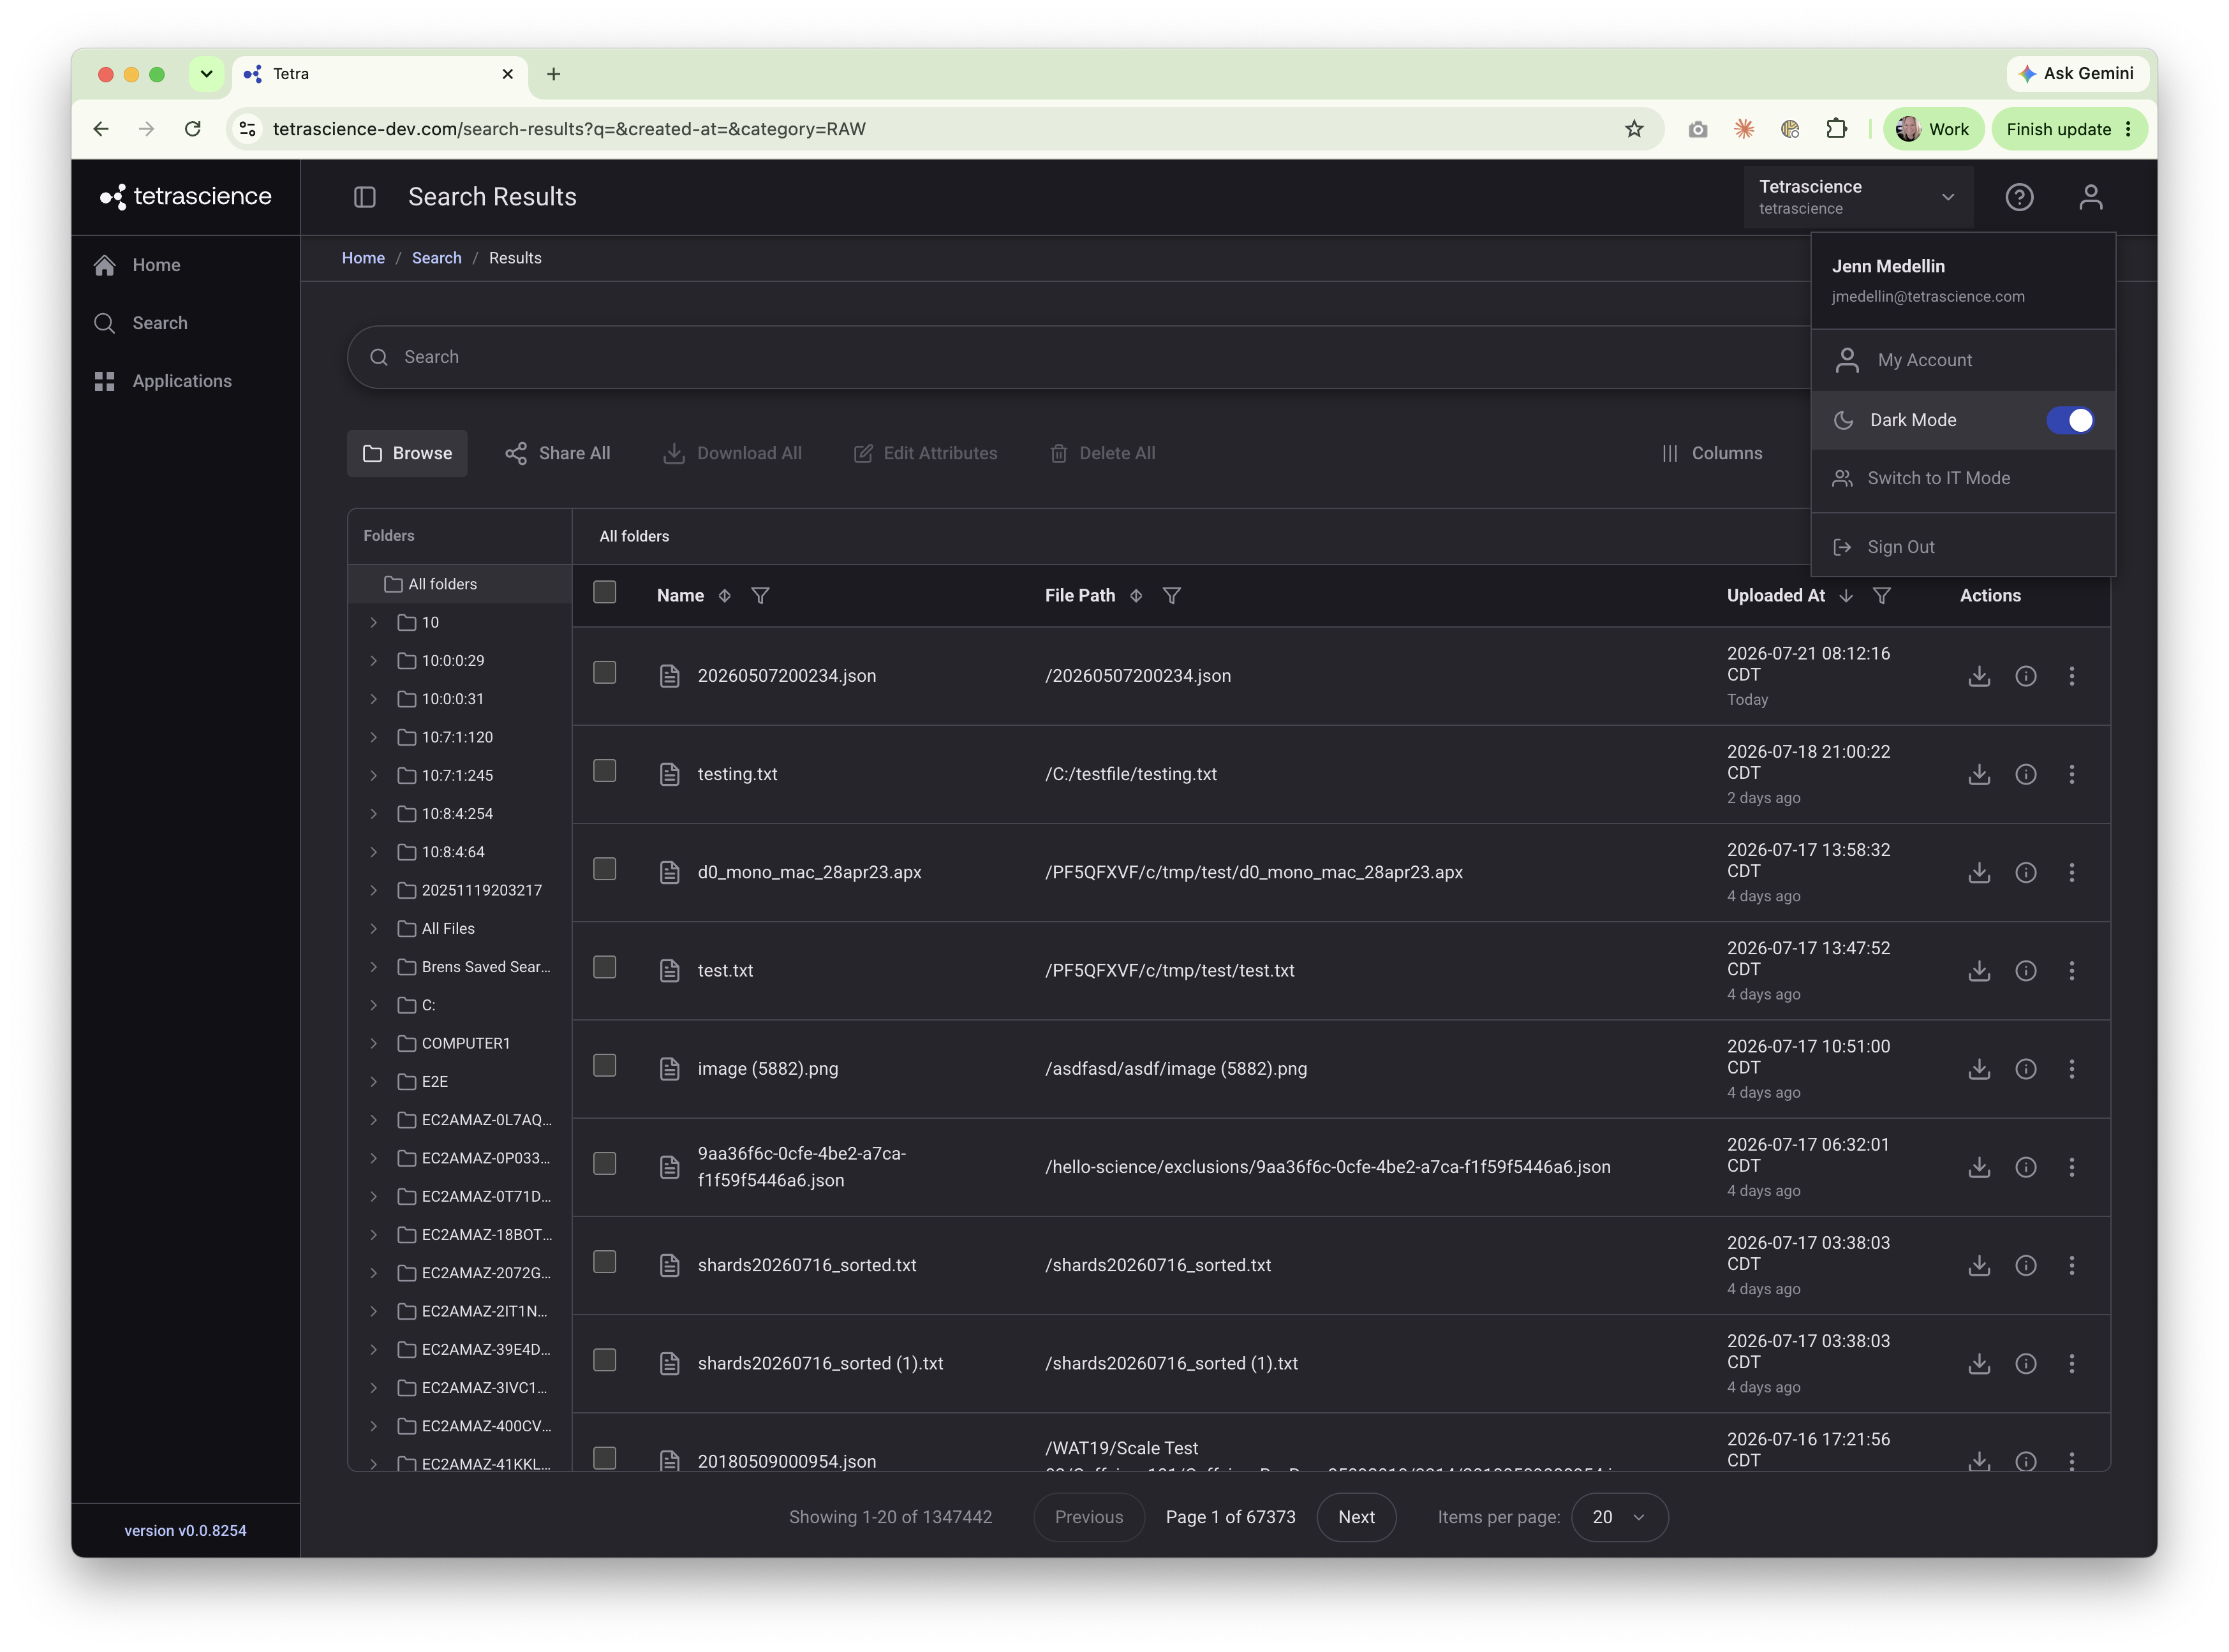This screenshot has width=2229, height=1652.
Task: Click into the Search input field
Action: pyautogui.click(x=1080, y=357)
